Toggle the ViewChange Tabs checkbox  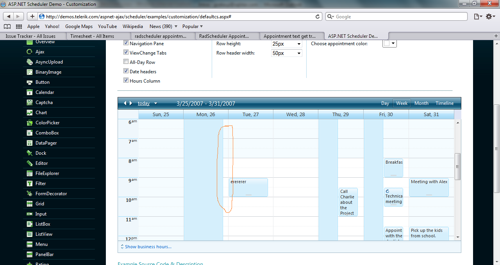tap(126, 53)
